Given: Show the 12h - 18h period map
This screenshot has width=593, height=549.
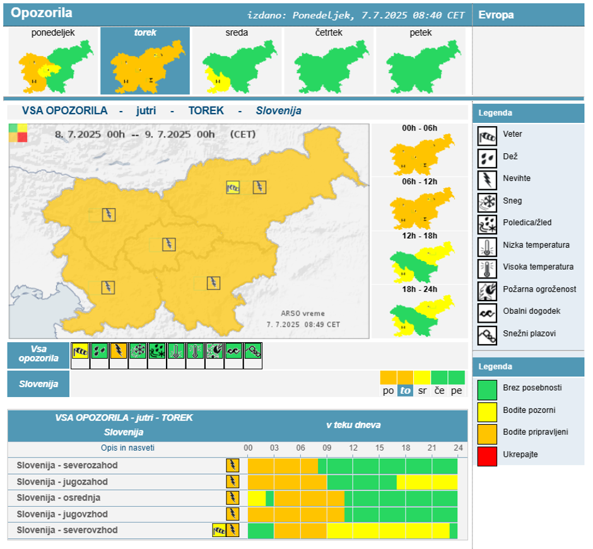Looking at the screenshot, I should 420,258.
